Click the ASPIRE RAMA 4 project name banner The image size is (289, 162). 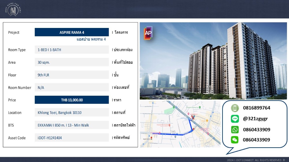72,32
